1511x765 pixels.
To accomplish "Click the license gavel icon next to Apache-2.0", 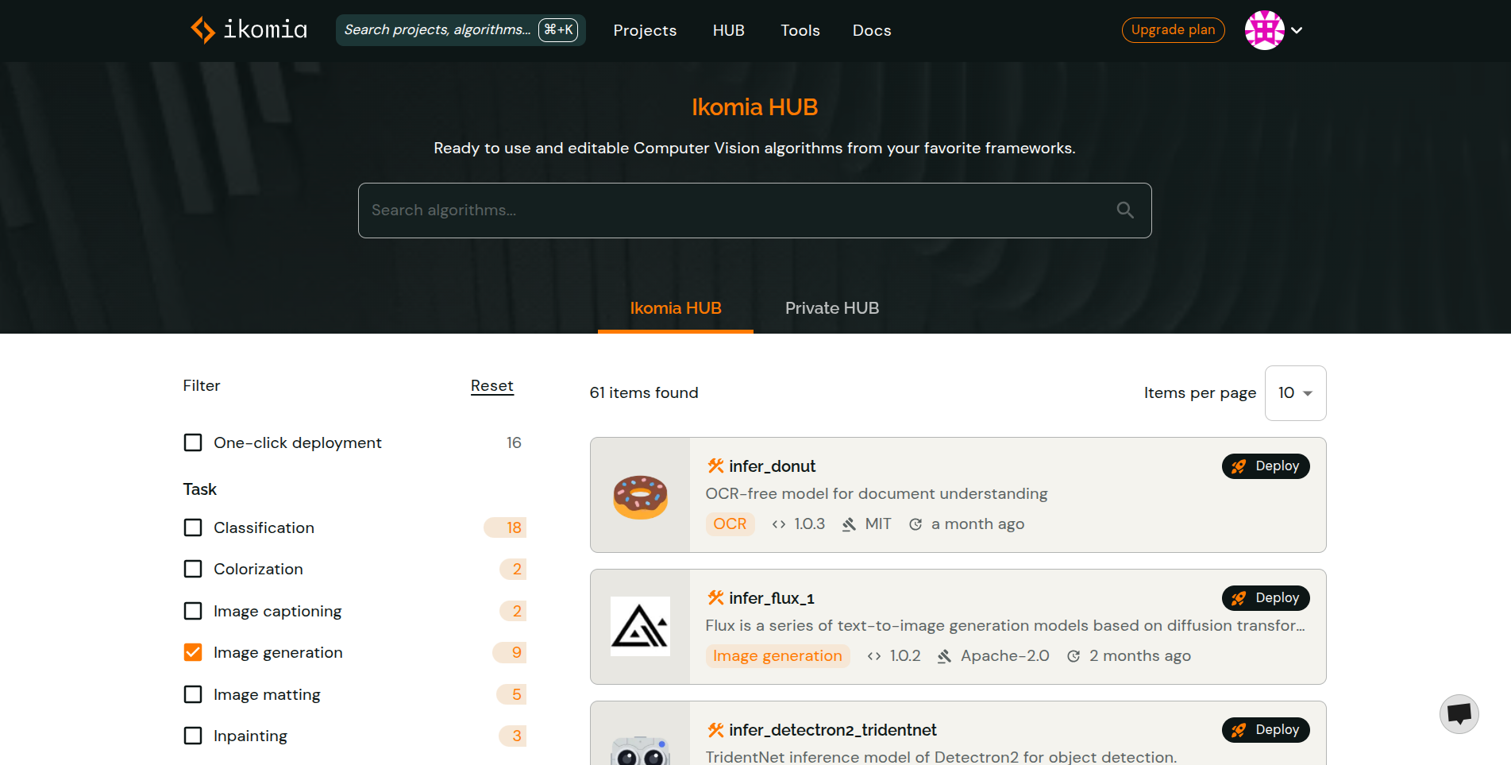I will point(945,656).
